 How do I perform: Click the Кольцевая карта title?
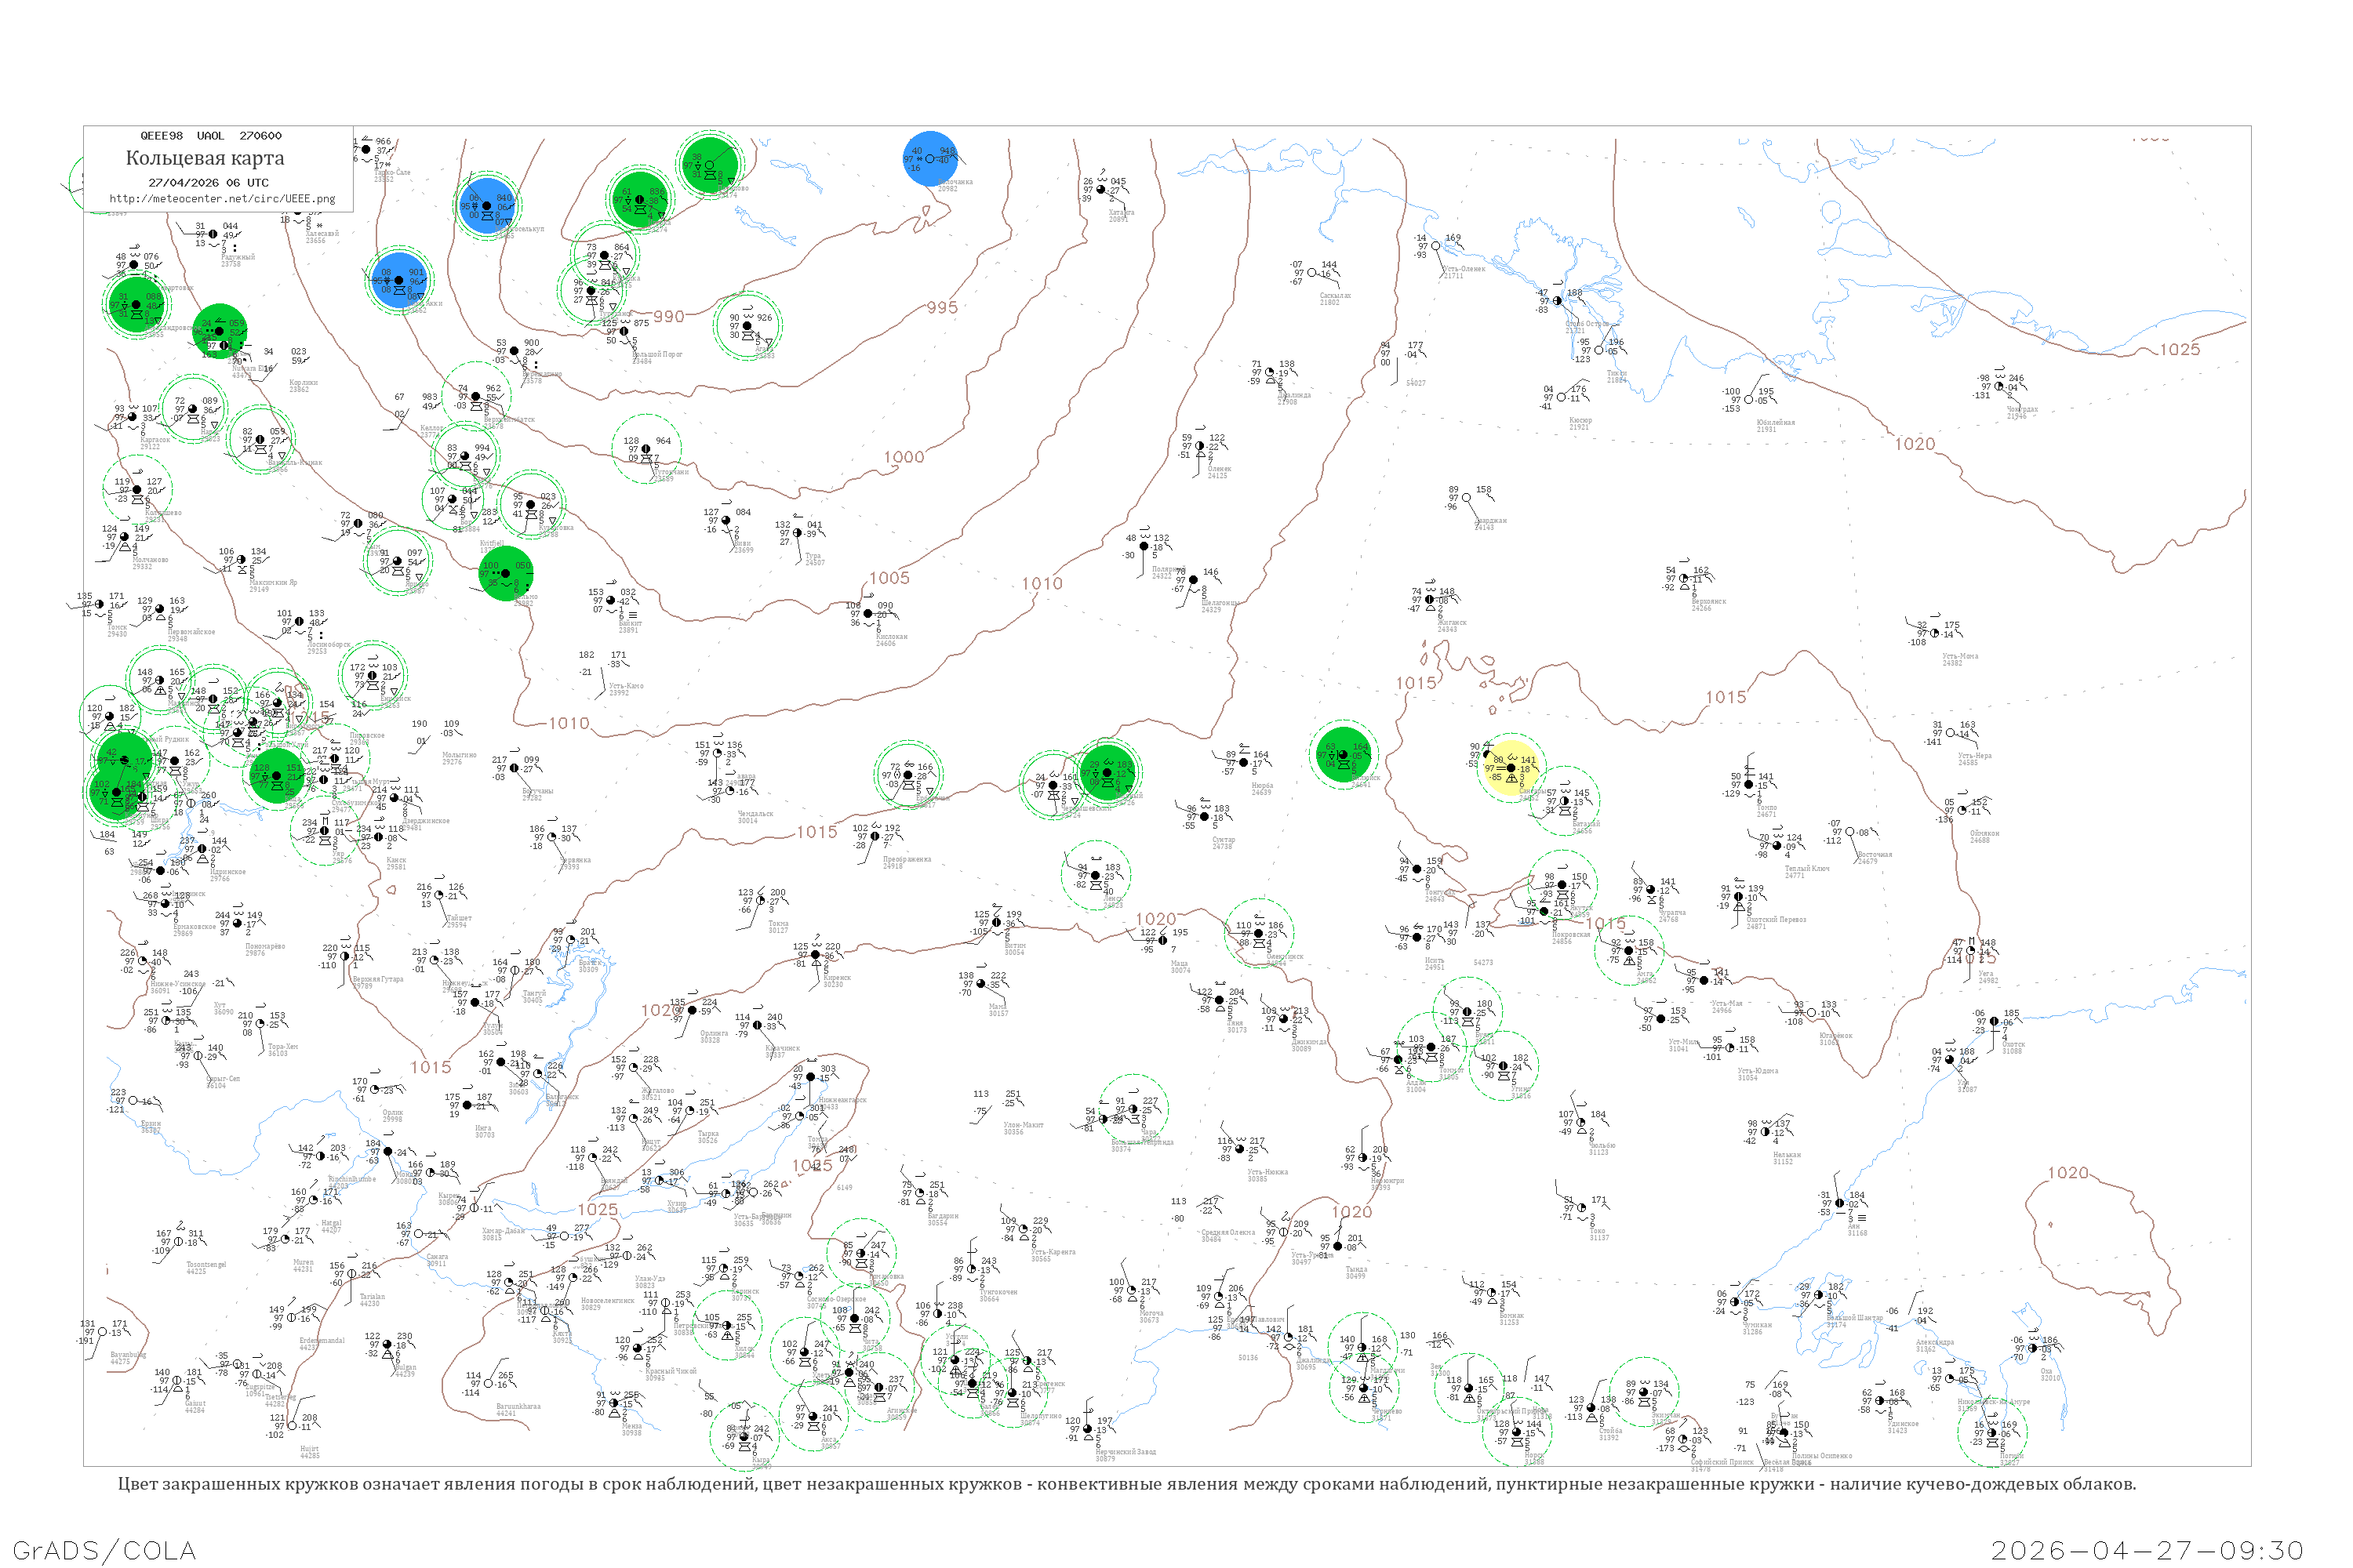(x=205, y=158)
